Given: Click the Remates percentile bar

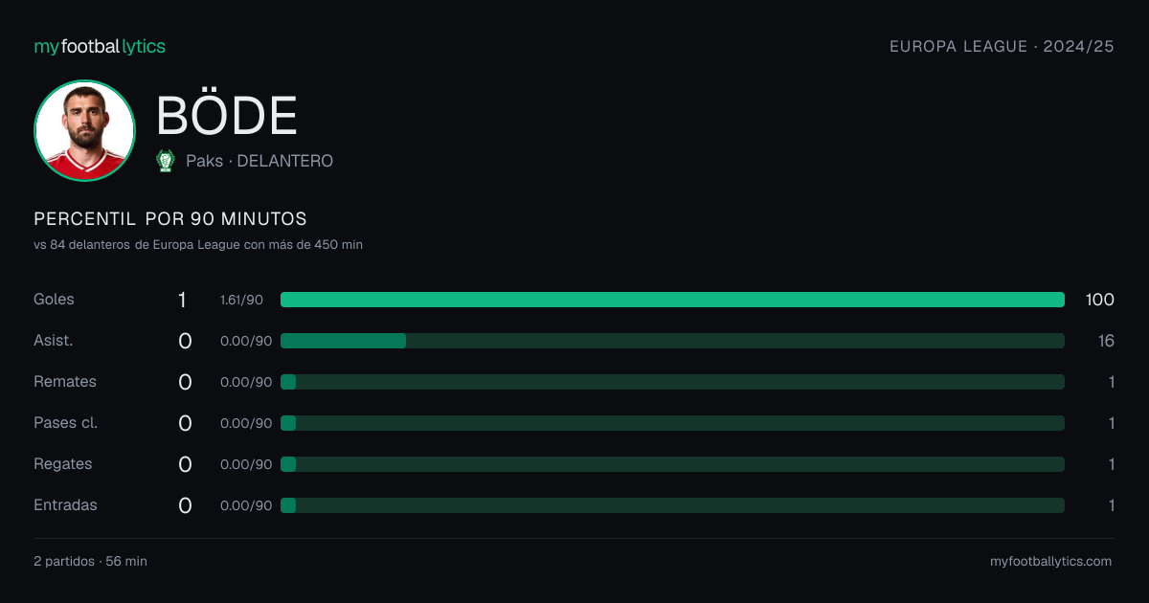Looking at the screenshot, I should pos(672,382).
